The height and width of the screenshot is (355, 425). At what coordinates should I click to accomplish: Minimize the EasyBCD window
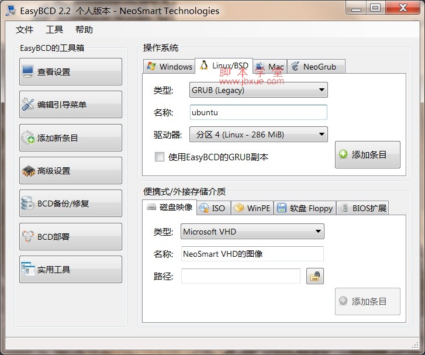(x=356, y=8)
